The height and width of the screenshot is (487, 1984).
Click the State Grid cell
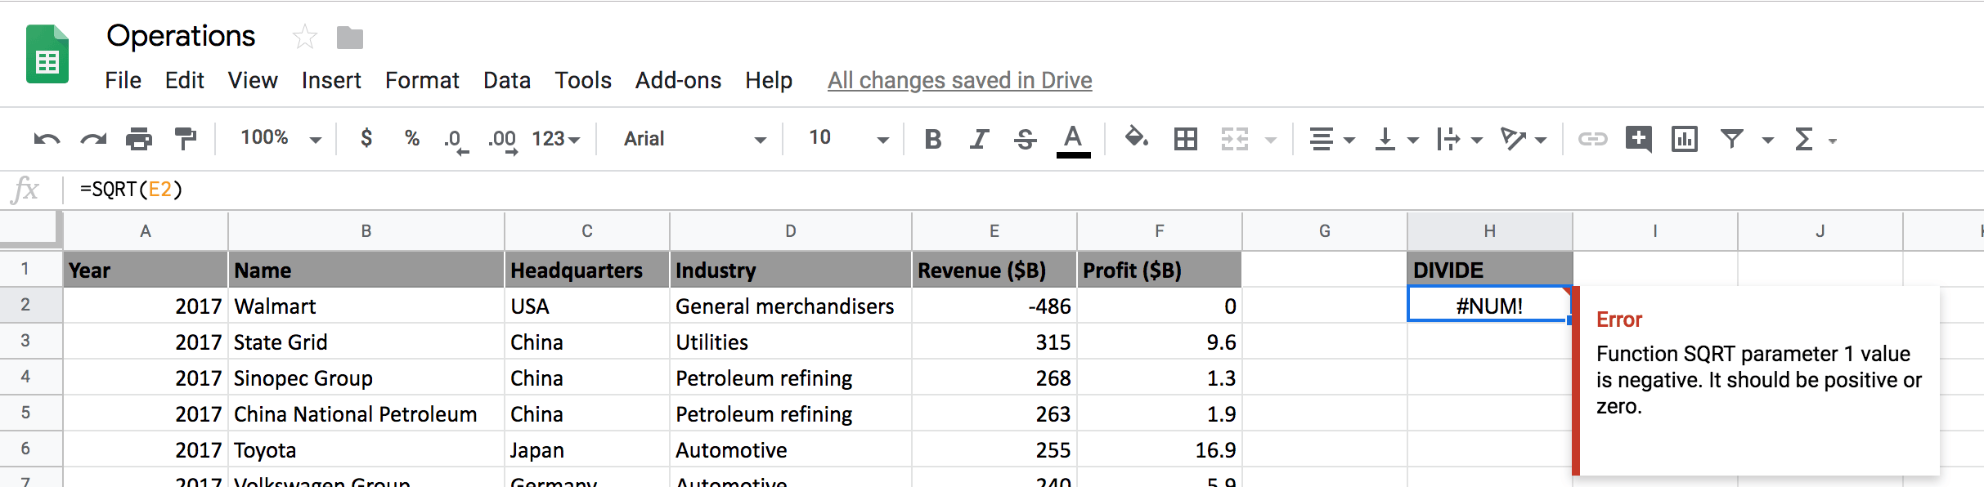coord(366,342)
